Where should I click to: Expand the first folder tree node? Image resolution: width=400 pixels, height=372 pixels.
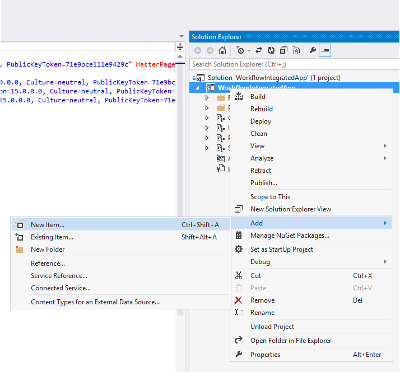[x=207, y=97]
